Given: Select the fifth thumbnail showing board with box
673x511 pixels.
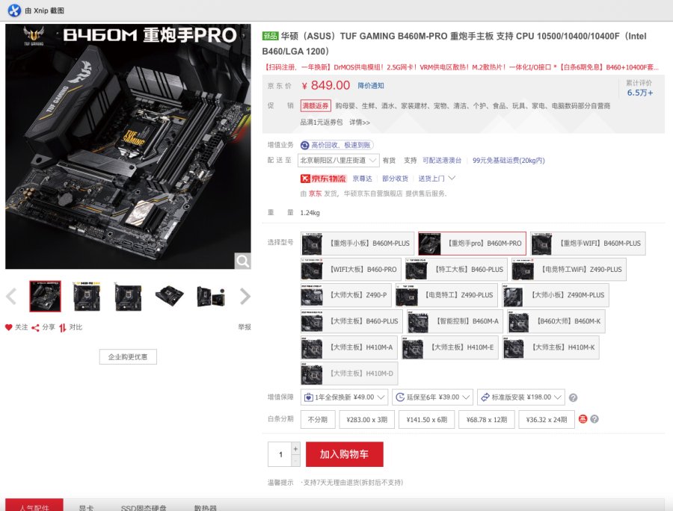Looking at the screenshot, I should [x=210, y=297].
